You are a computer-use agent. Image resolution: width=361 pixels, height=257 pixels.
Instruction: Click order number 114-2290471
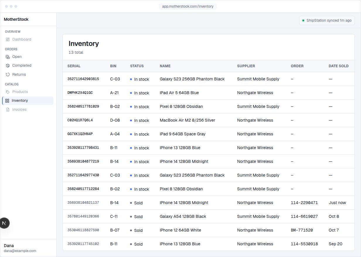click(304, 203)
